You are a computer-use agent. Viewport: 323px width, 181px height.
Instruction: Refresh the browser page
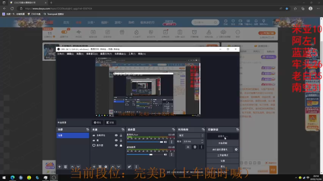coord(12,8)
